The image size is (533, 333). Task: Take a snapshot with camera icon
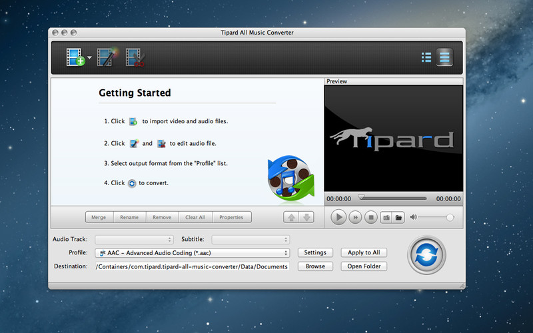pos(386,218)
